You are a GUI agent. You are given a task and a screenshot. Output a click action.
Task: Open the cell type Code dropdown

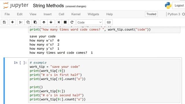[x=90, y=22]
